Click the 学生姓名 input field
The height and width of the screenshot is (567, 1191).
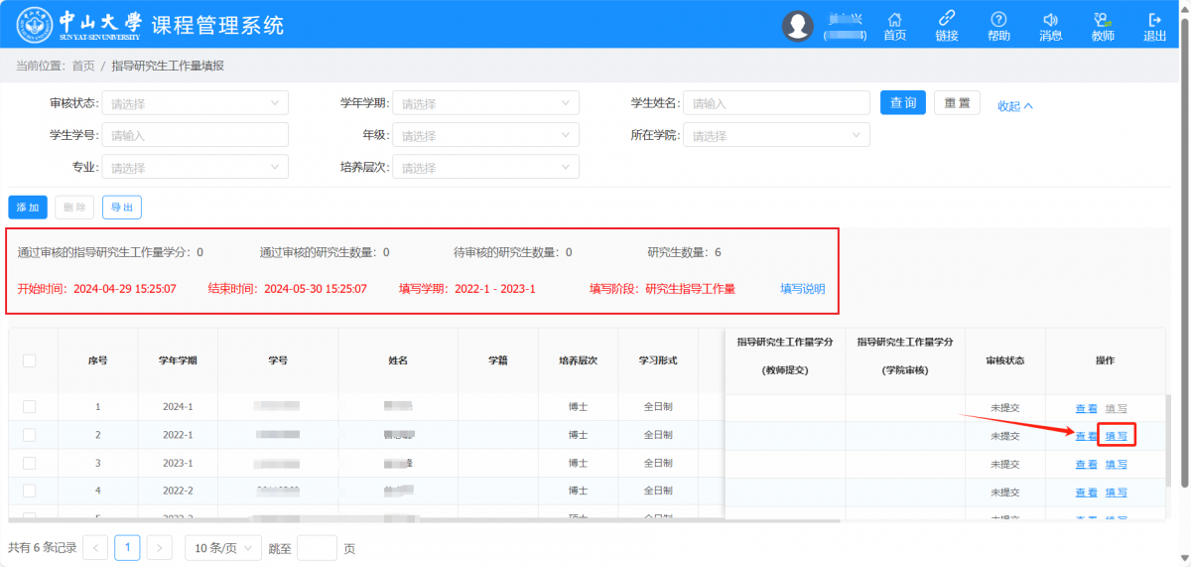point(776,103)
